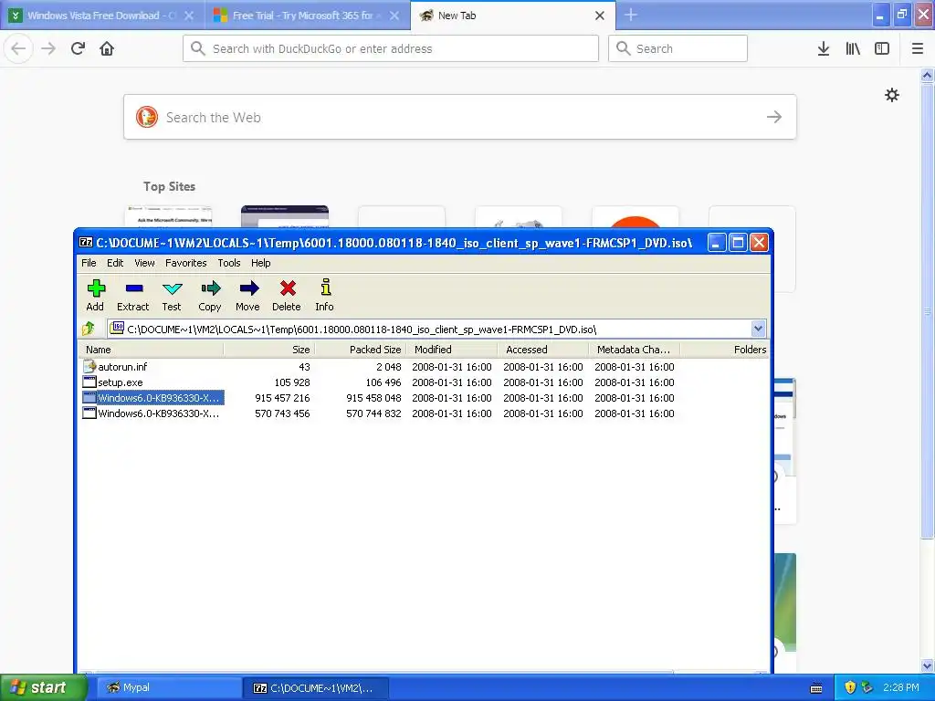Click the security shield tray icon
The width and height of the screenshot is (935, 701).
click(850, 687)
